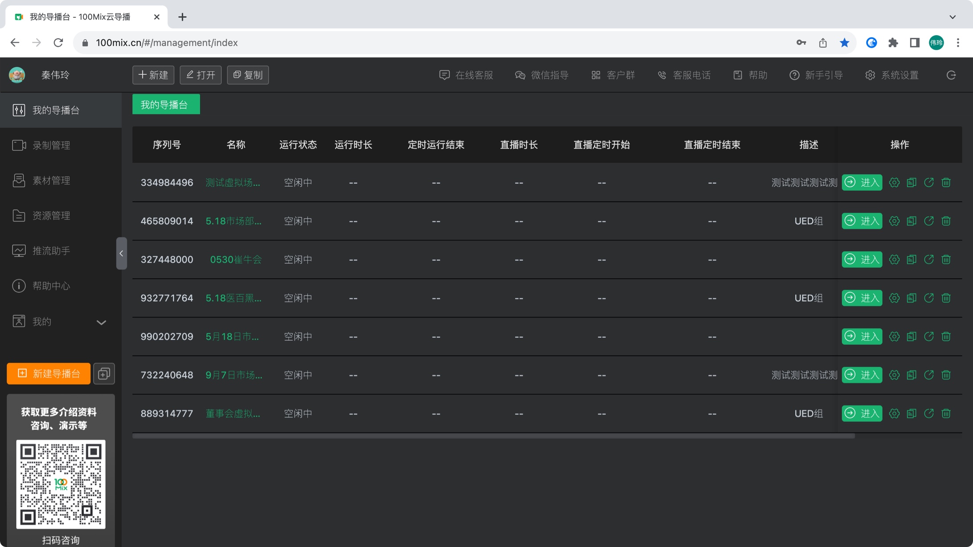
Task: Enter the console in row 334984496
Action: pyautogui.click(x=862, y=183)
